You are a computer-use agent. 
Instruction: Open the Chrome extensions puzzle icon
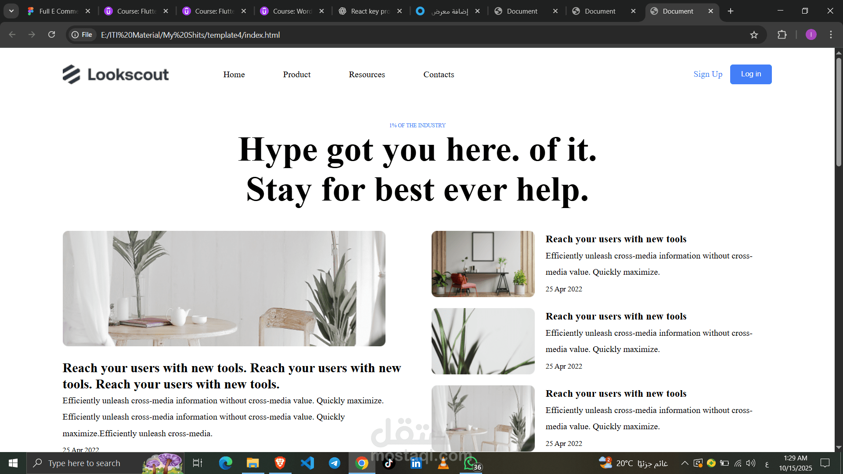(782, 35)
